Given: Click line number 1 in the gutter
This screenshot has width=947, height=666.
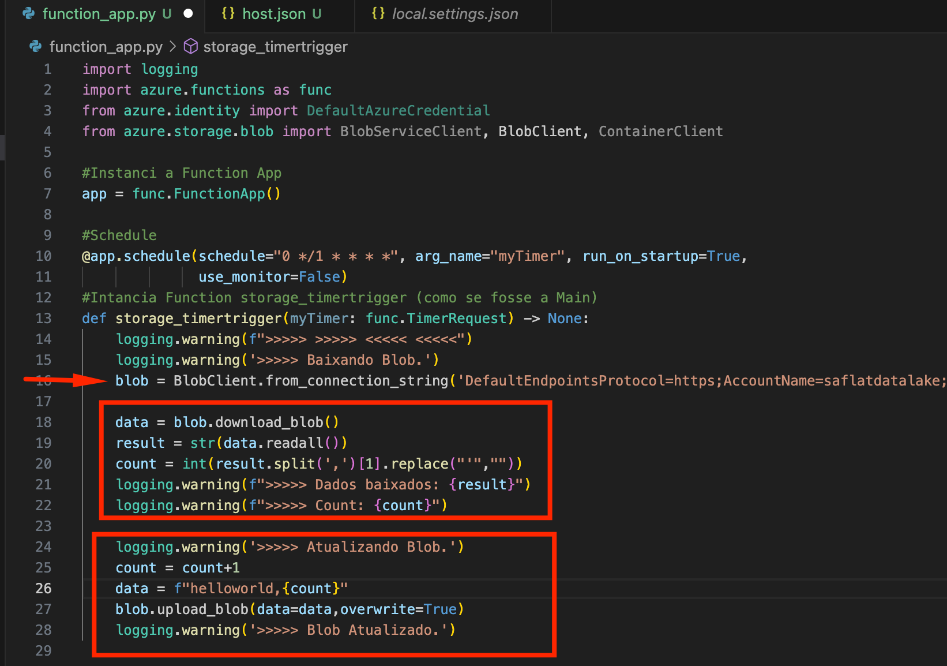Looking at the screenshot, I should 47,69.
